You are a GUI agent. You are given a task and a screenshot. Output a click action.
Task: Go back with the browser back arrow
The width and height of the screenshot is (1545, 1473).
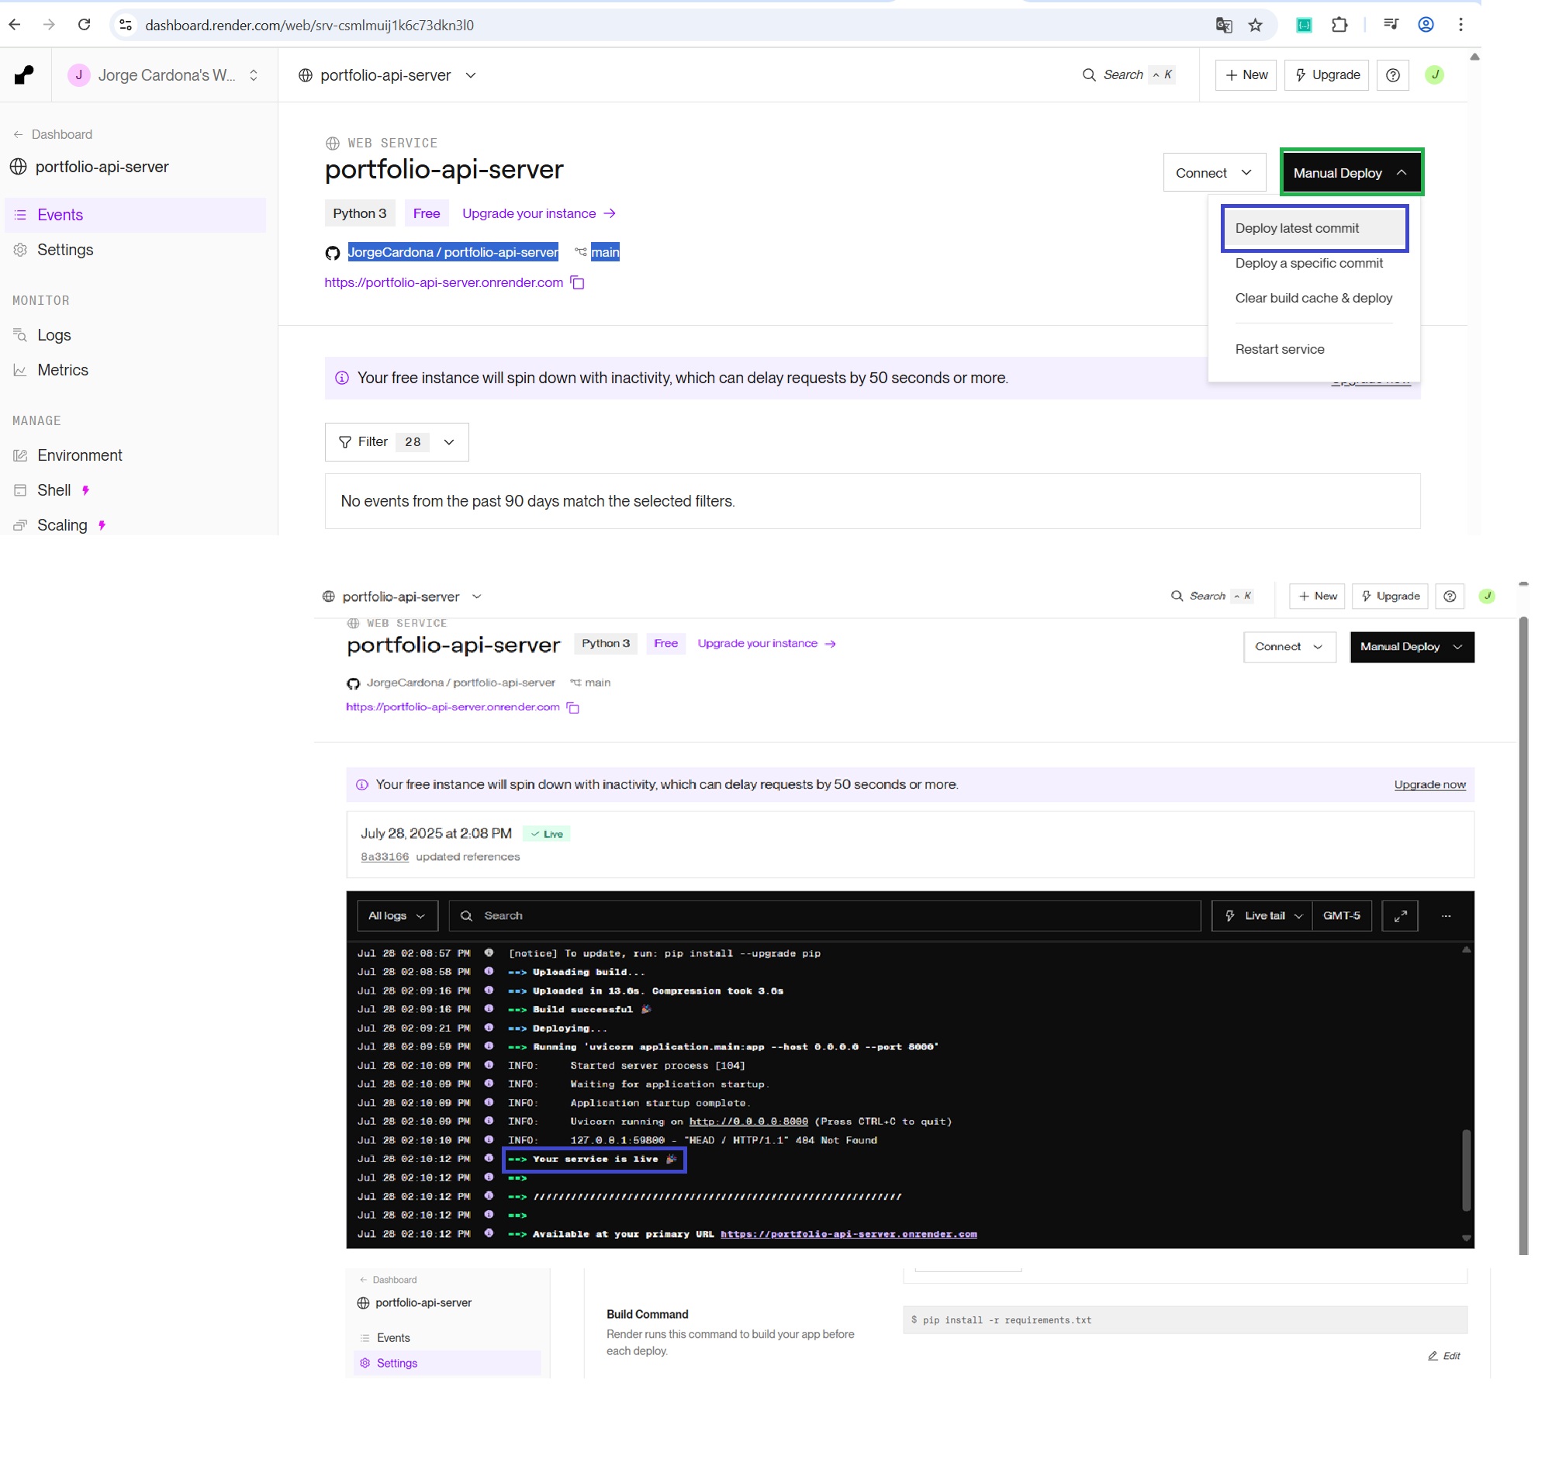(15, 25)
